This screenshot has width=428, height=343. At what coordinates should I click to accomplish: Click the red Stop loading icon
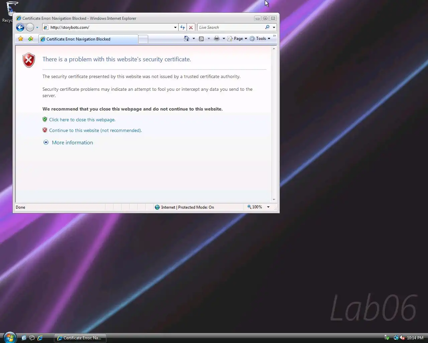[x=191, y=27]
